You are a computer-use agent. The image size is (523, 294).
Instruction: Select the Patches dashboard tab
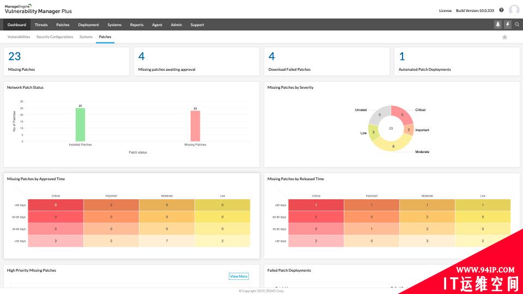(105, 37)
